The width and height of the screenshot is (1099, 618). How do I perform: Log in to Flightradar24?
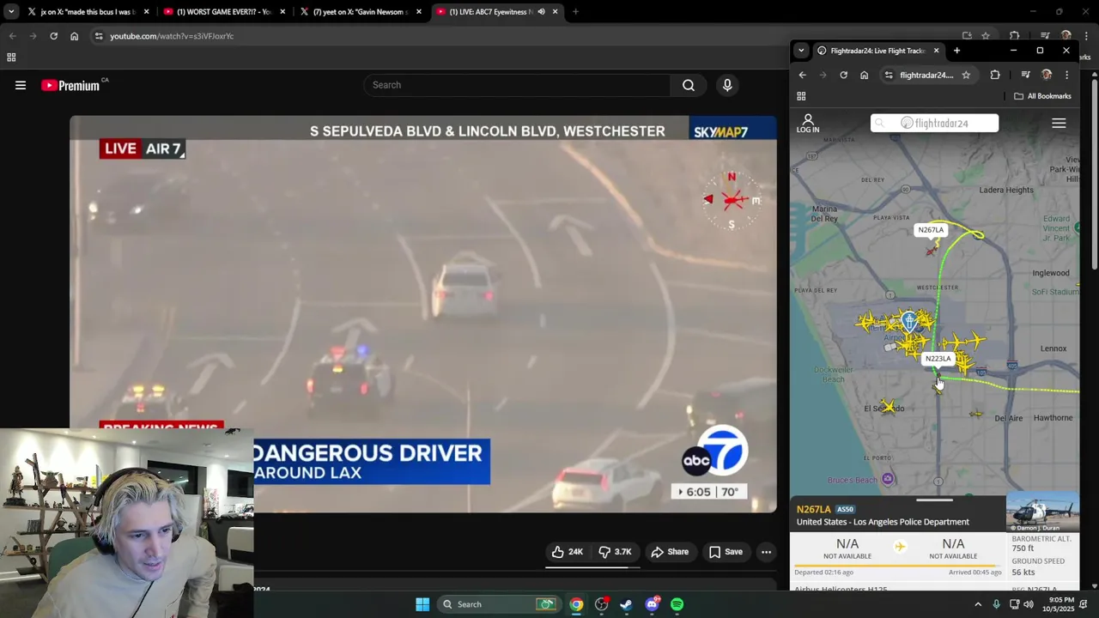click(808, 124)
